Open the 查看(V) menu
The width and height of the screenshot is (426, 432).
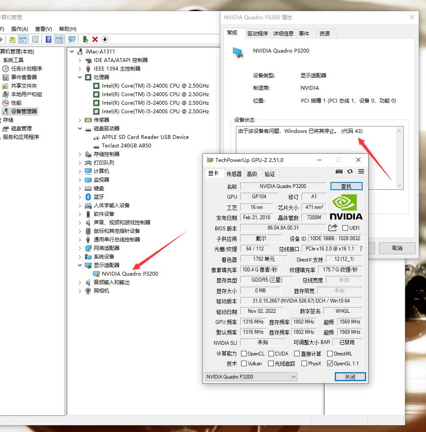point(44,29)
